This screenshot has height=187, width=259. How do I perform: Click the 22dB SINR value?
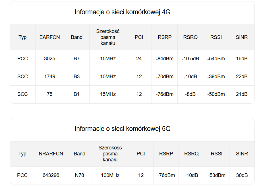pyautogui.click(x=242, y=76)
